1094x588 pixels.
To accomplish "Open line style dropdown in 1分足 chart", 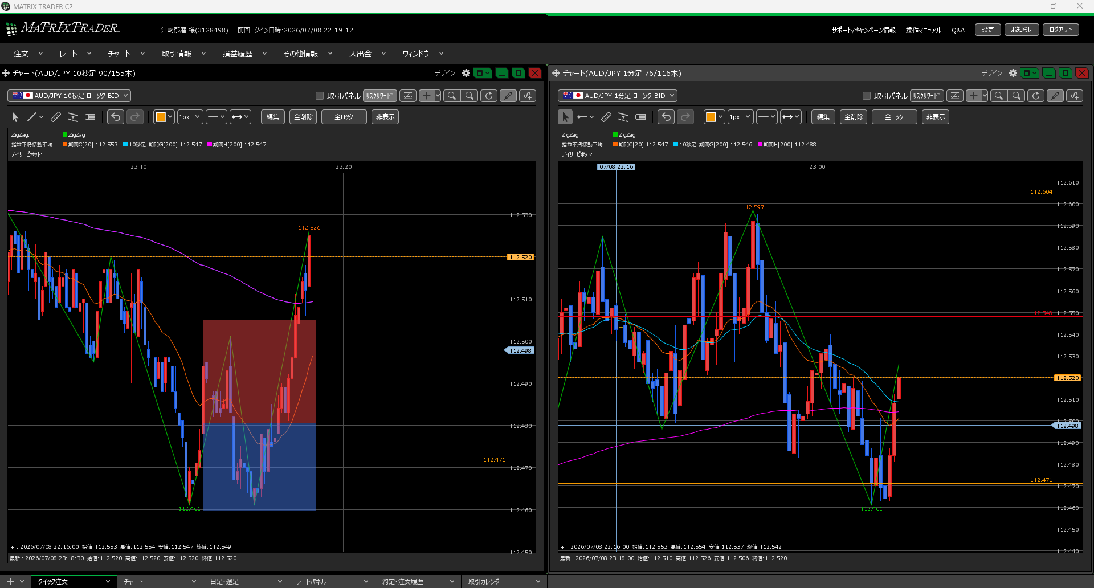I will click(767, 117).
